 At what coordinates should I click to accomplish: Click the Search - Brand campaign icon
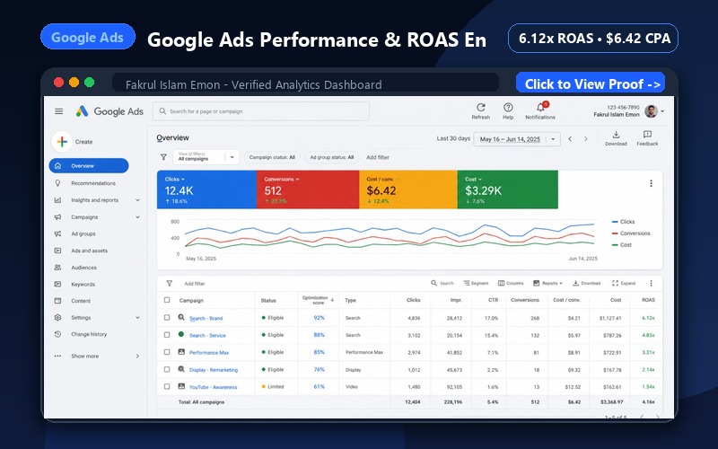(181, 317)
